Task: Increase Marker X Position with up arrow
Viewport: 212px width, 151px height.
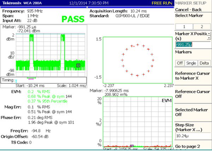Action: (209, 34)
